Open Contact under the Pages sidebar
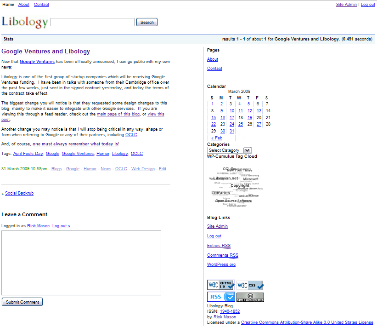The image size is (377, 328). 215,69
